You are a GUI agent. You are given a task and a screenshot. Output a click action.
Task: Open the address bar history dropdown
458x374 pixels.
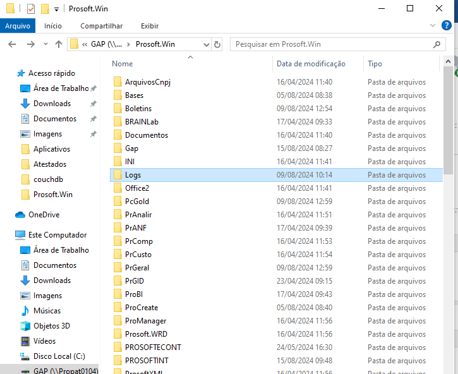[x=207, y=44]
